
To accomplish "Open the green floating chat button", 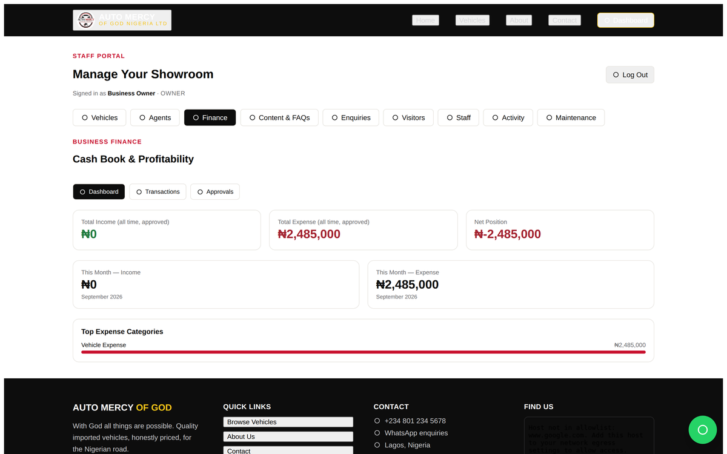I will click(703, 430).
